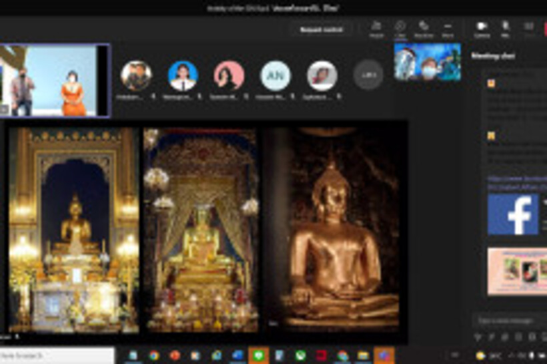Click the Share content icon
Viewport: 547px width, 364px height.
pyautogui.click(x=529, y=29)
